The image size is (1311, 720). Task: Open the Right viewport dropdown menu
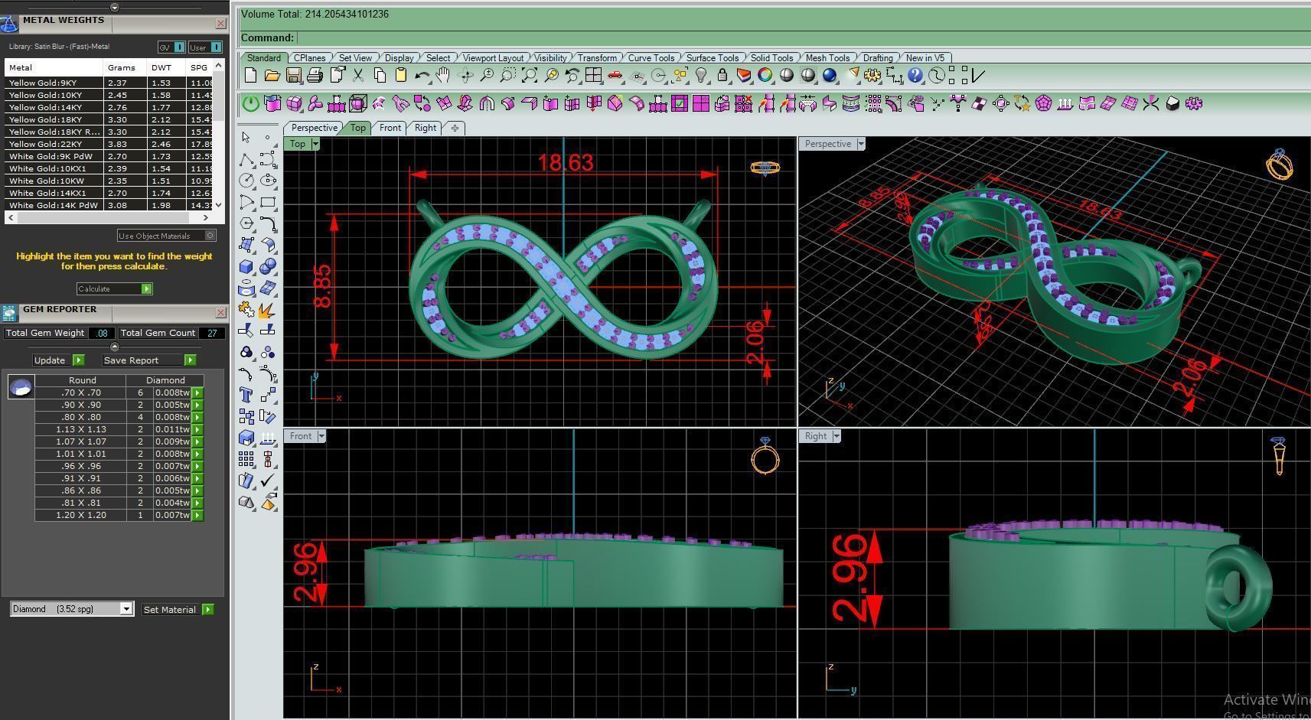click(836, 436)
